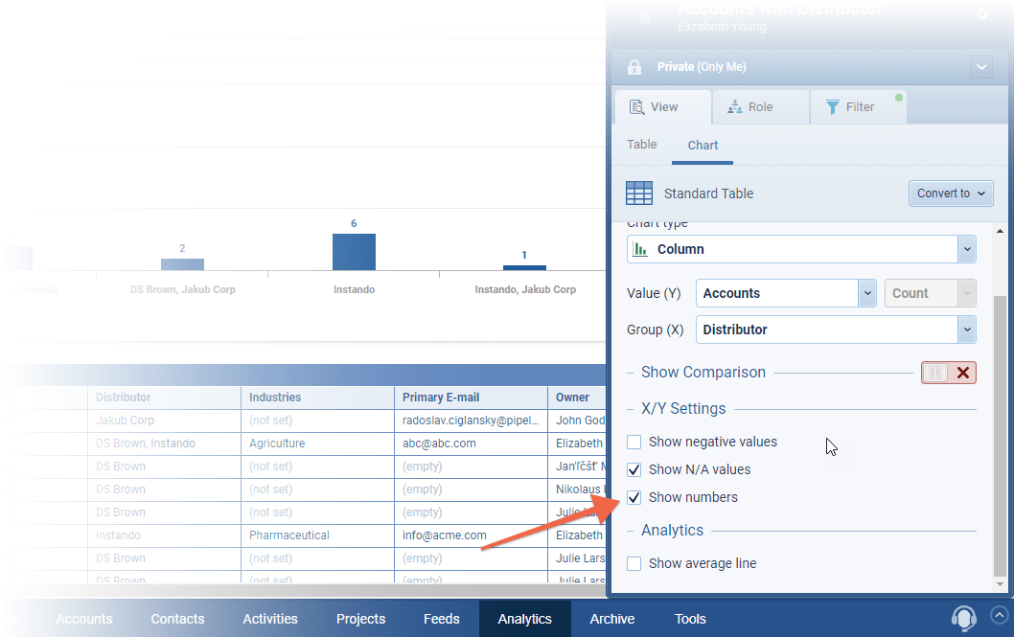
Task: Click the Convert to button
Action: (x=950, y=193)
